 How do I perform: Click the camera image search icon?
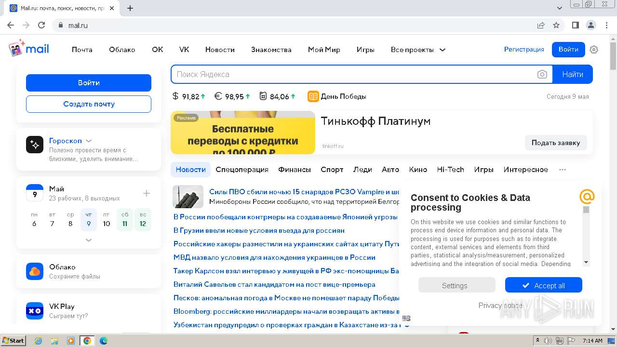542,74
